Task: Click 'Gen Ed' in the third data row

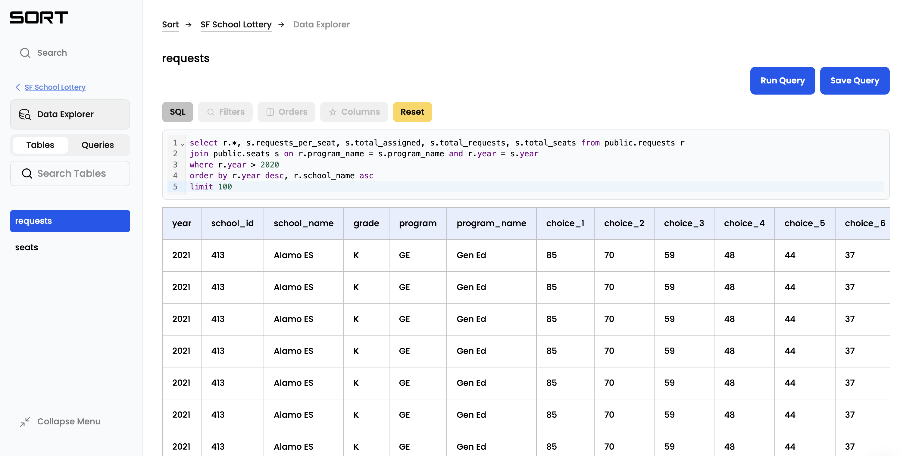Action: click(x=471, y=319)
